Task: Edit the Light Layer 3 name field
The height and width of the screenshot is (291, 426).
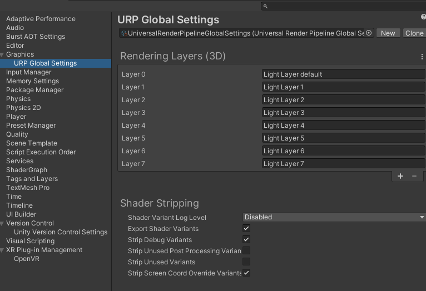Action: (x=343, y=113)
